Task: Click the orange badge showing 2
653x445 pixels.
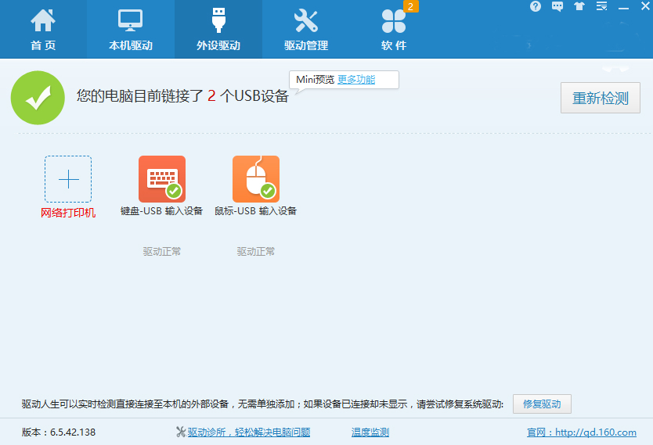Action: point(410,6)
